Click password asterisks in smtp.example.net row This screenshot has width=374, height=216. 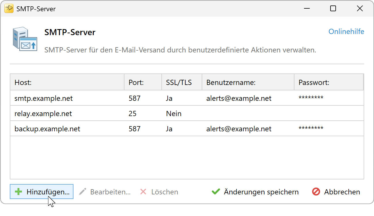tap(311, 98)
